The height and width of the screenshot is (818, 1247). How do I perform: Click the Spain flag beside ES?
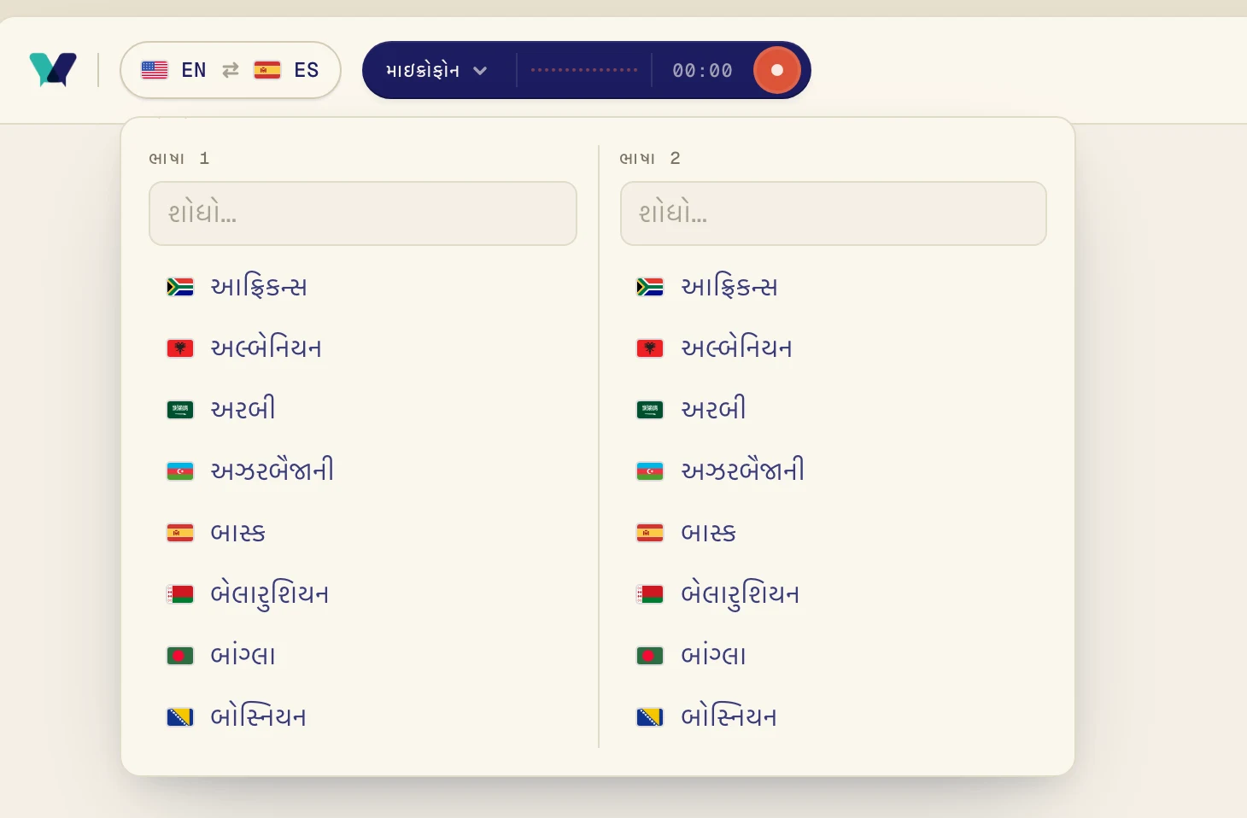tap(267, 70)
